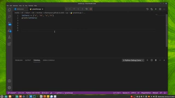Click 'py' breadcrumb segment
The height and width of the screenshot is (98, 175).
click(x=67, y=13)
